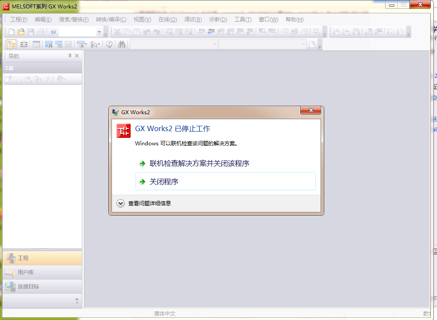The height and width of the screenshot is (320, 437).
Task: Click the component chip icon in toolbar
Action: [x=24, y=44]
